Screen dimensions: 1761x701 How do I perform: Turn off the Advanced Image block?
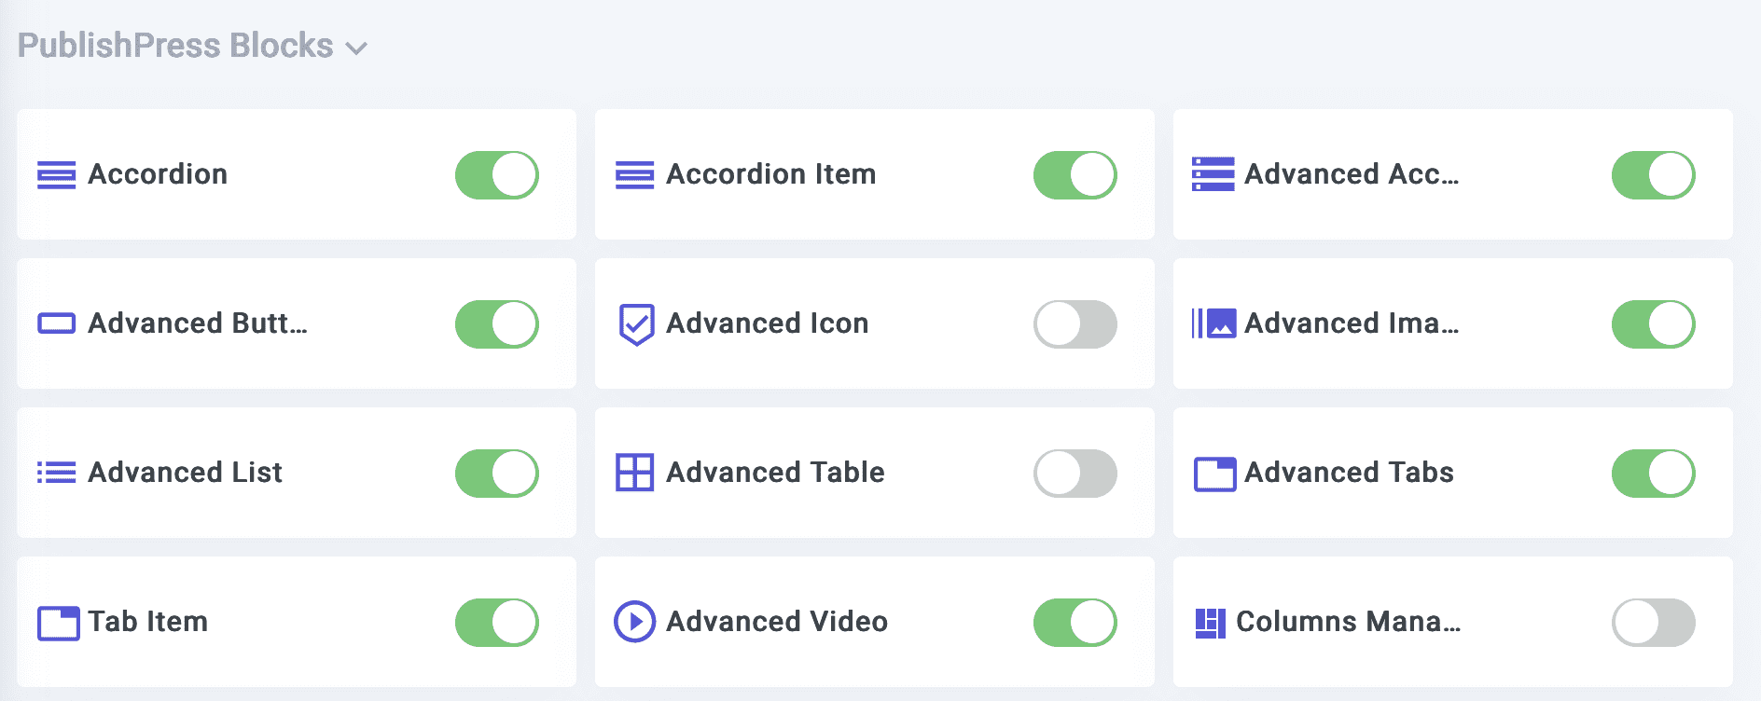[x=1653, y=323]
